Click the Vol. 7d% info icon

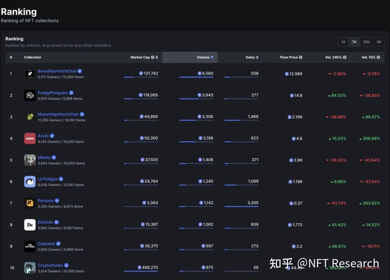(378, 57)
